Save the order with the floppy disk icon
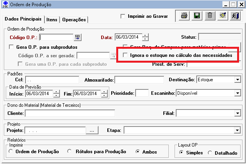246x164 pixels. (197, 16)
